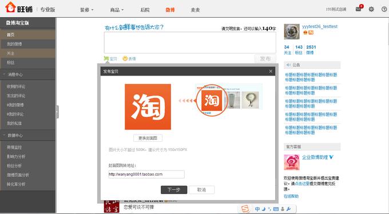Click the help question mark icon
The height and width of the screenshot is (214, 389).
384,9
